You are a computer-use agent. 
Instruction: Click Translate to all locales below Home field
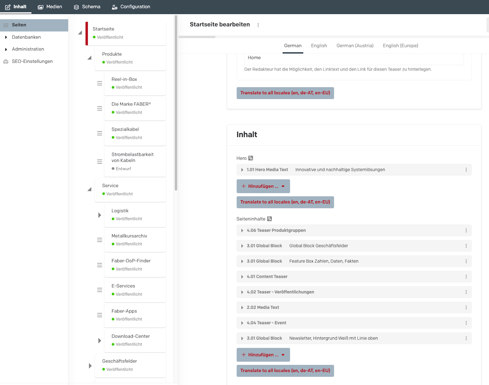pyautogui.click(x=285, y=93)
